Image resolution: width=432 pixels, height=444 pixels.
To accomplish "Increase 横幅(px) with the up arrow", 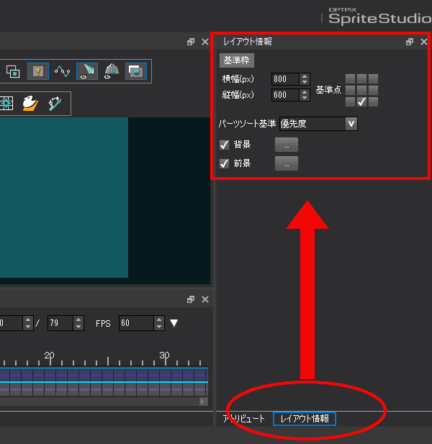I will [x=305, y=76].
